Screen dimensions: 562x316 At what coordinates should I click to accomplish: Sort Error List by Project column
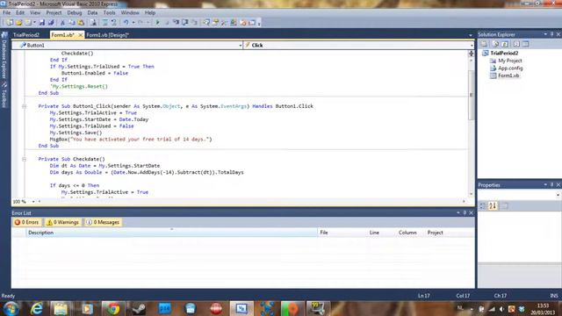click(x=450, y=233)
